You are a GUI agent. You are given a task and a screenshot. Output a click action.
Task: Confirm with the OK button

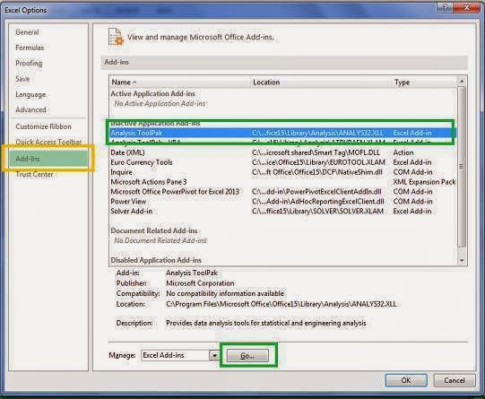coord(406,380)
